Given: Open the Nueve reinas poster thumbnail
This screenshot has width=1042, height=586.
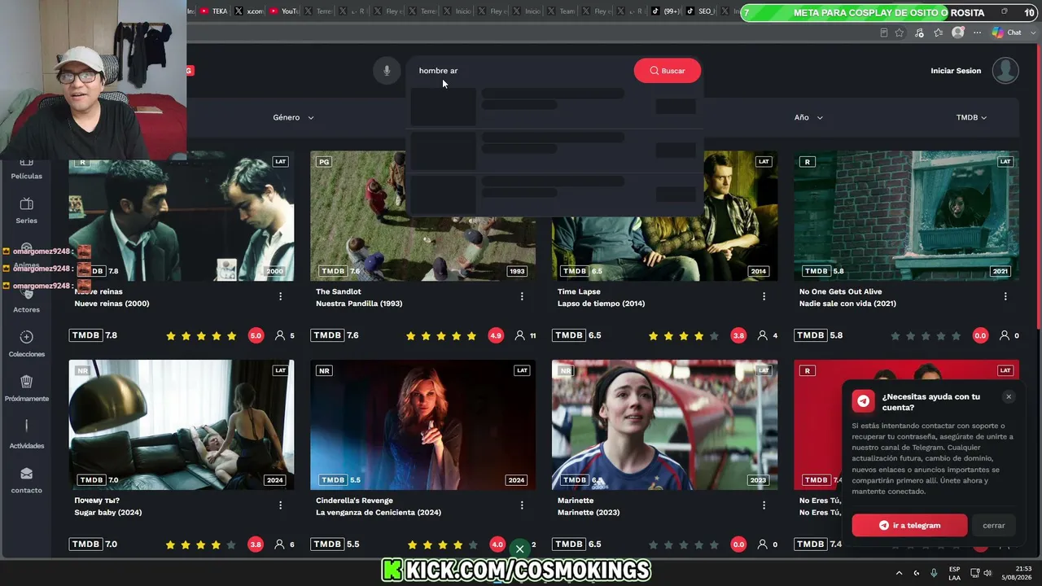Looking at the screenshot, I should [182, 216].
